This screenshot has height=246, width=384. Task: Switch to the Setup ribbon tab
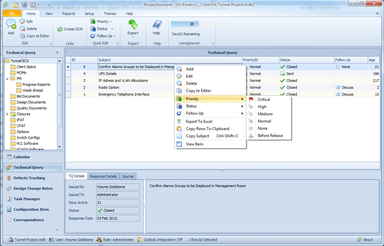(x=90, y=14)
